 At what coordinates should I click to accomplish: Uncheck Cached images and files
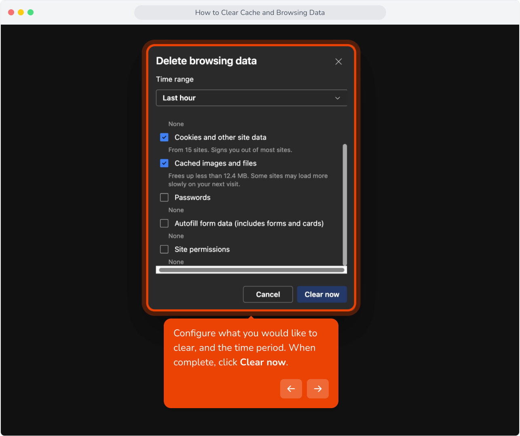tap(164, 163)
